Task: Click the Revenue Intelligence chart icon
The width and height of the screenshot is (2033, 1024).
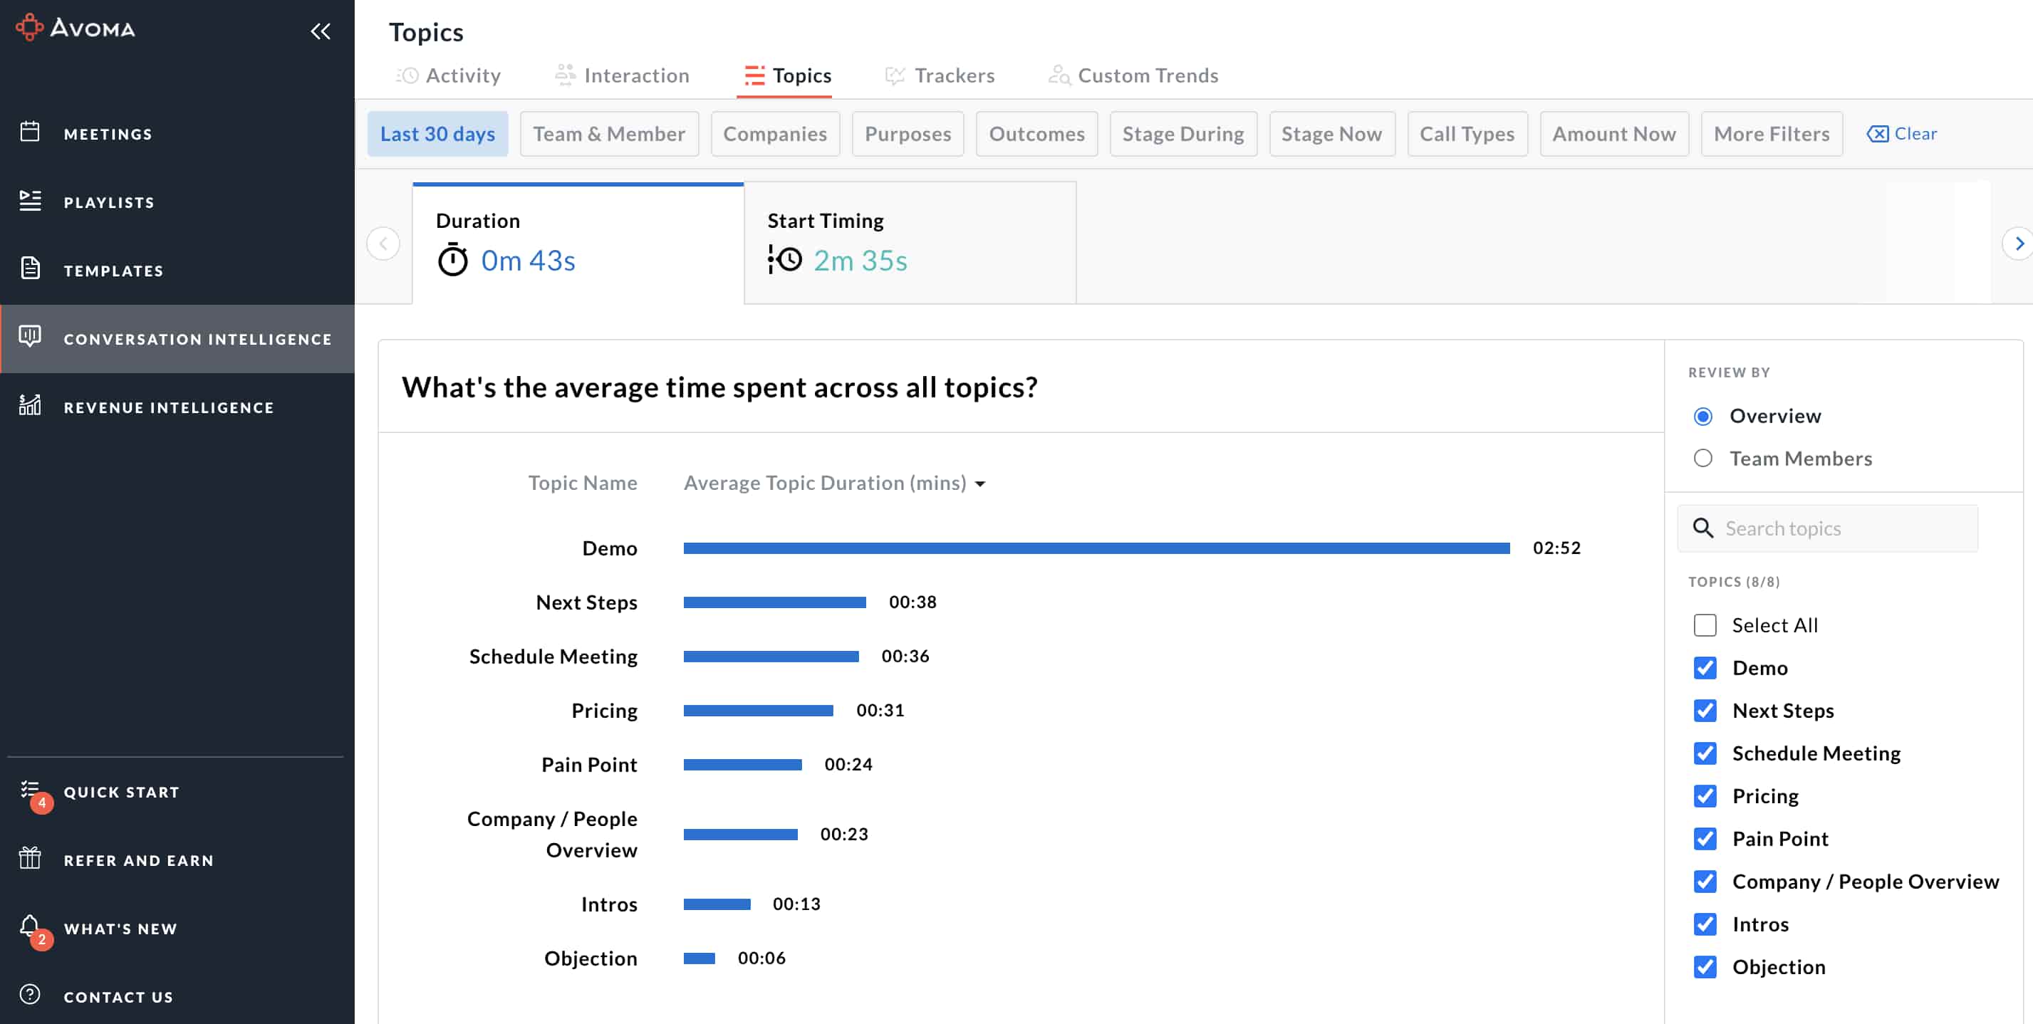Action: (30, 405)
